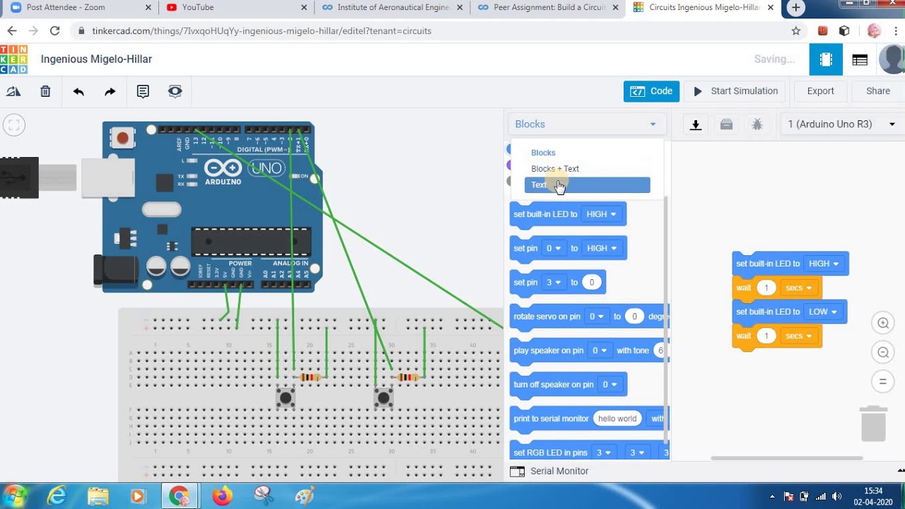
Task: Open the circuit view icon
Action: point(826,59)
